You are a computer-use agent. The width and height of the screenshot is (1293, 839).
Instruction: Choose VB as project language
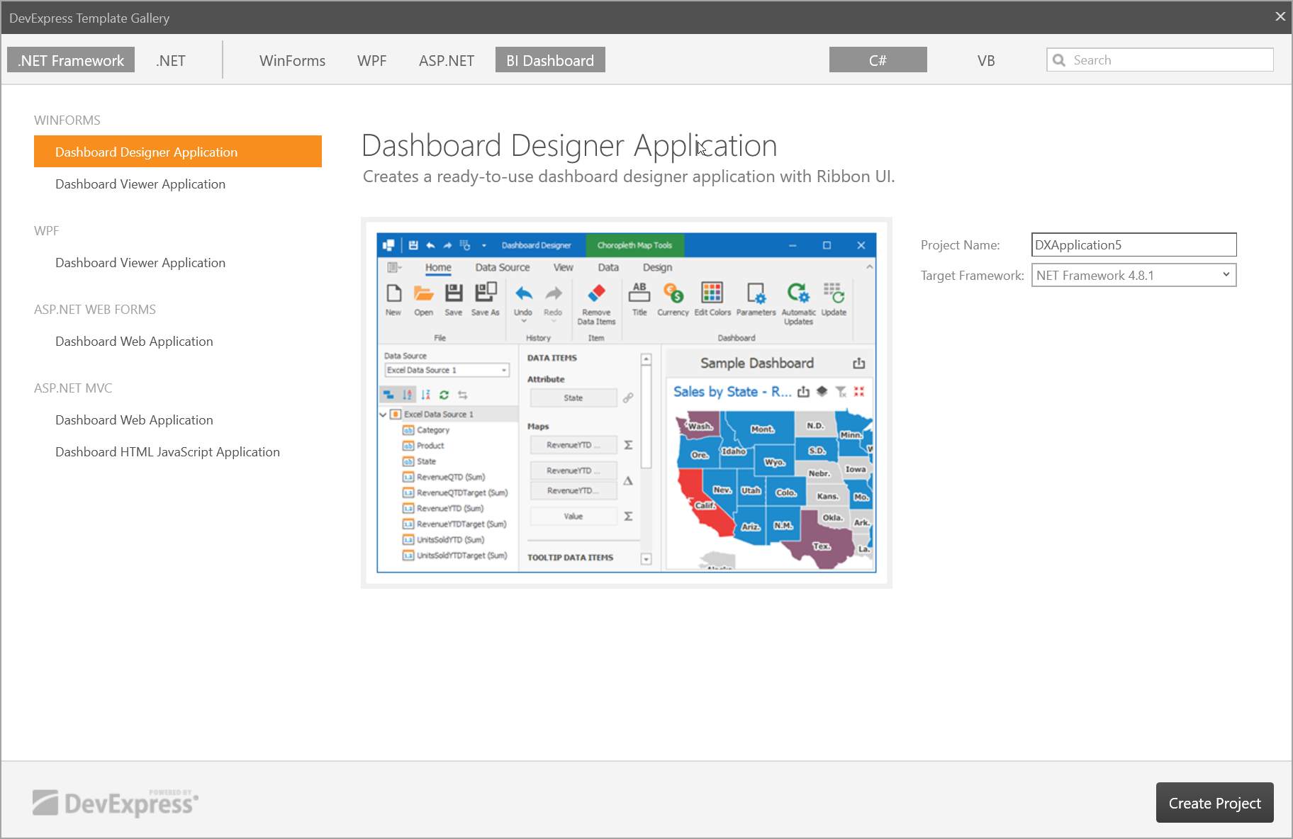pyautogui.click(x=986, y=60)
